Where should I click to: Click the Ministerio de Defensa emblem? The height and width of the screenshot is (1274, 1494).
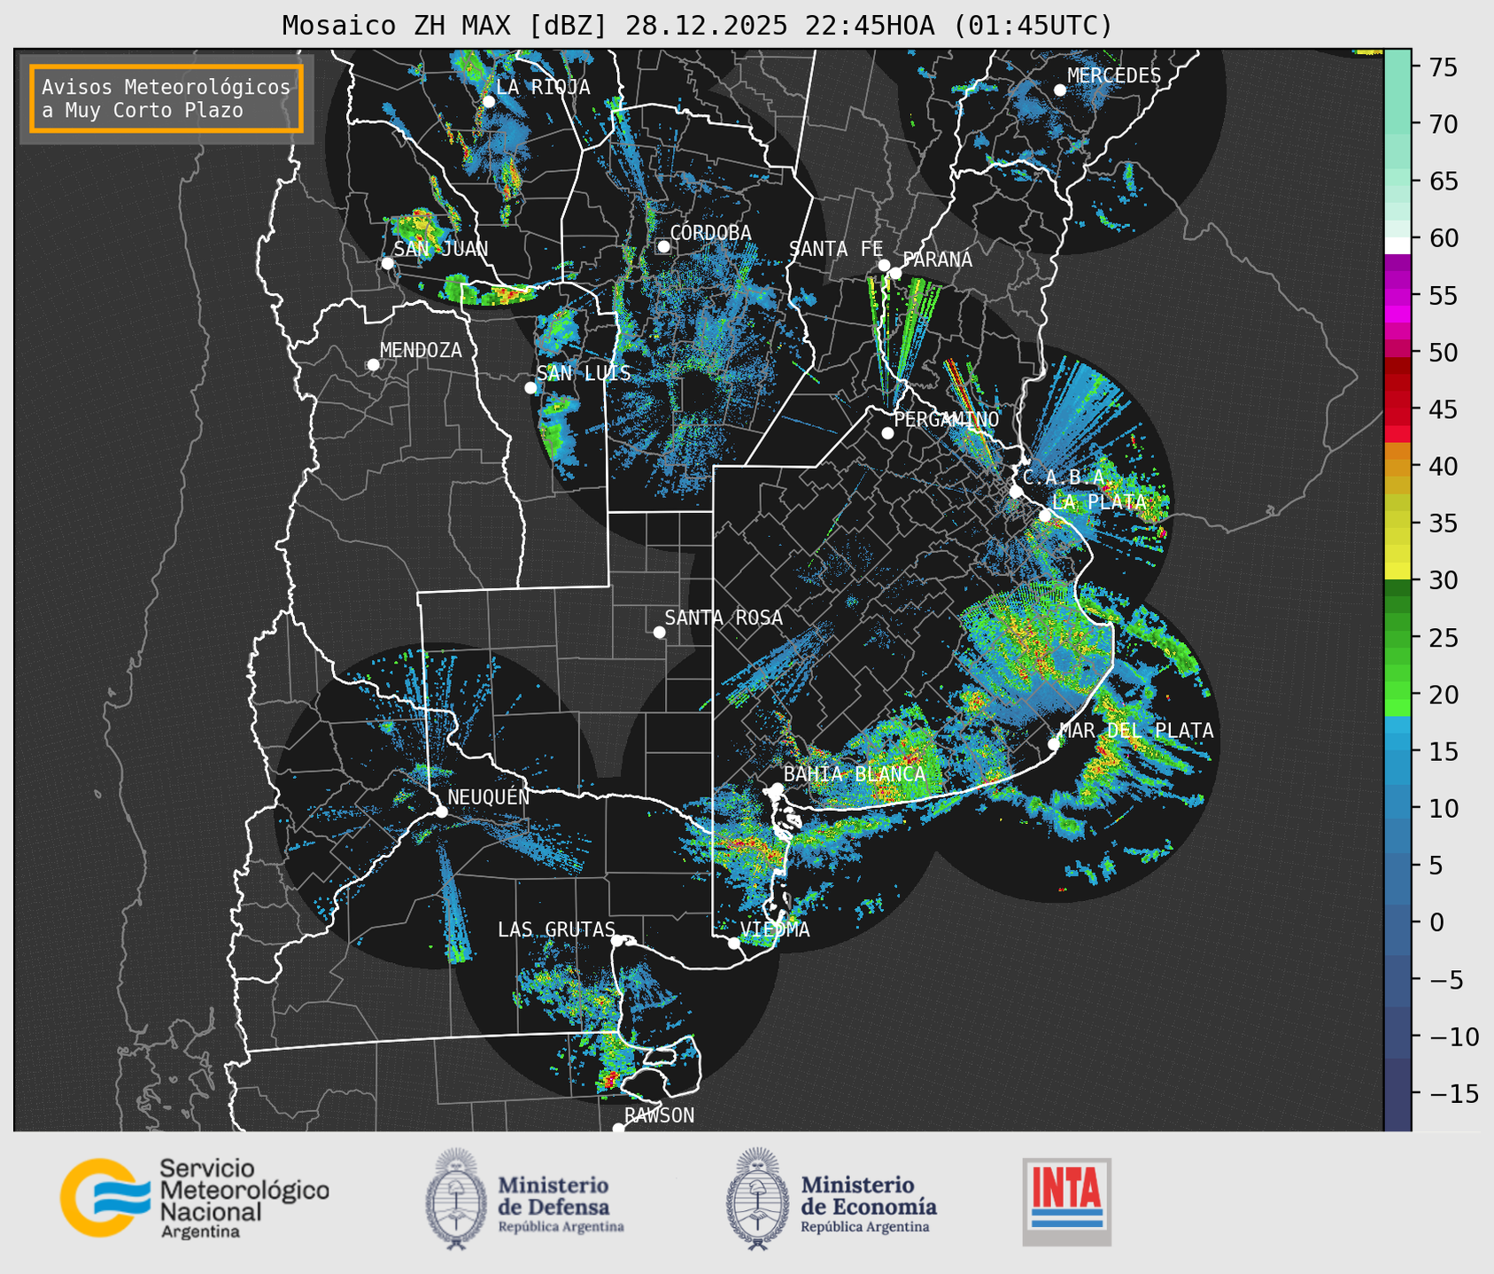coord(455,1198)
